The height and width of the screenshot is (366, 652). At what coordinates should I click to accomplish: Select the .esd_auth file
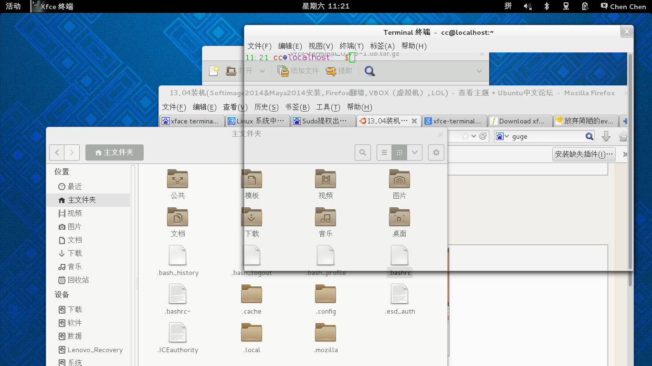point(400,294)
